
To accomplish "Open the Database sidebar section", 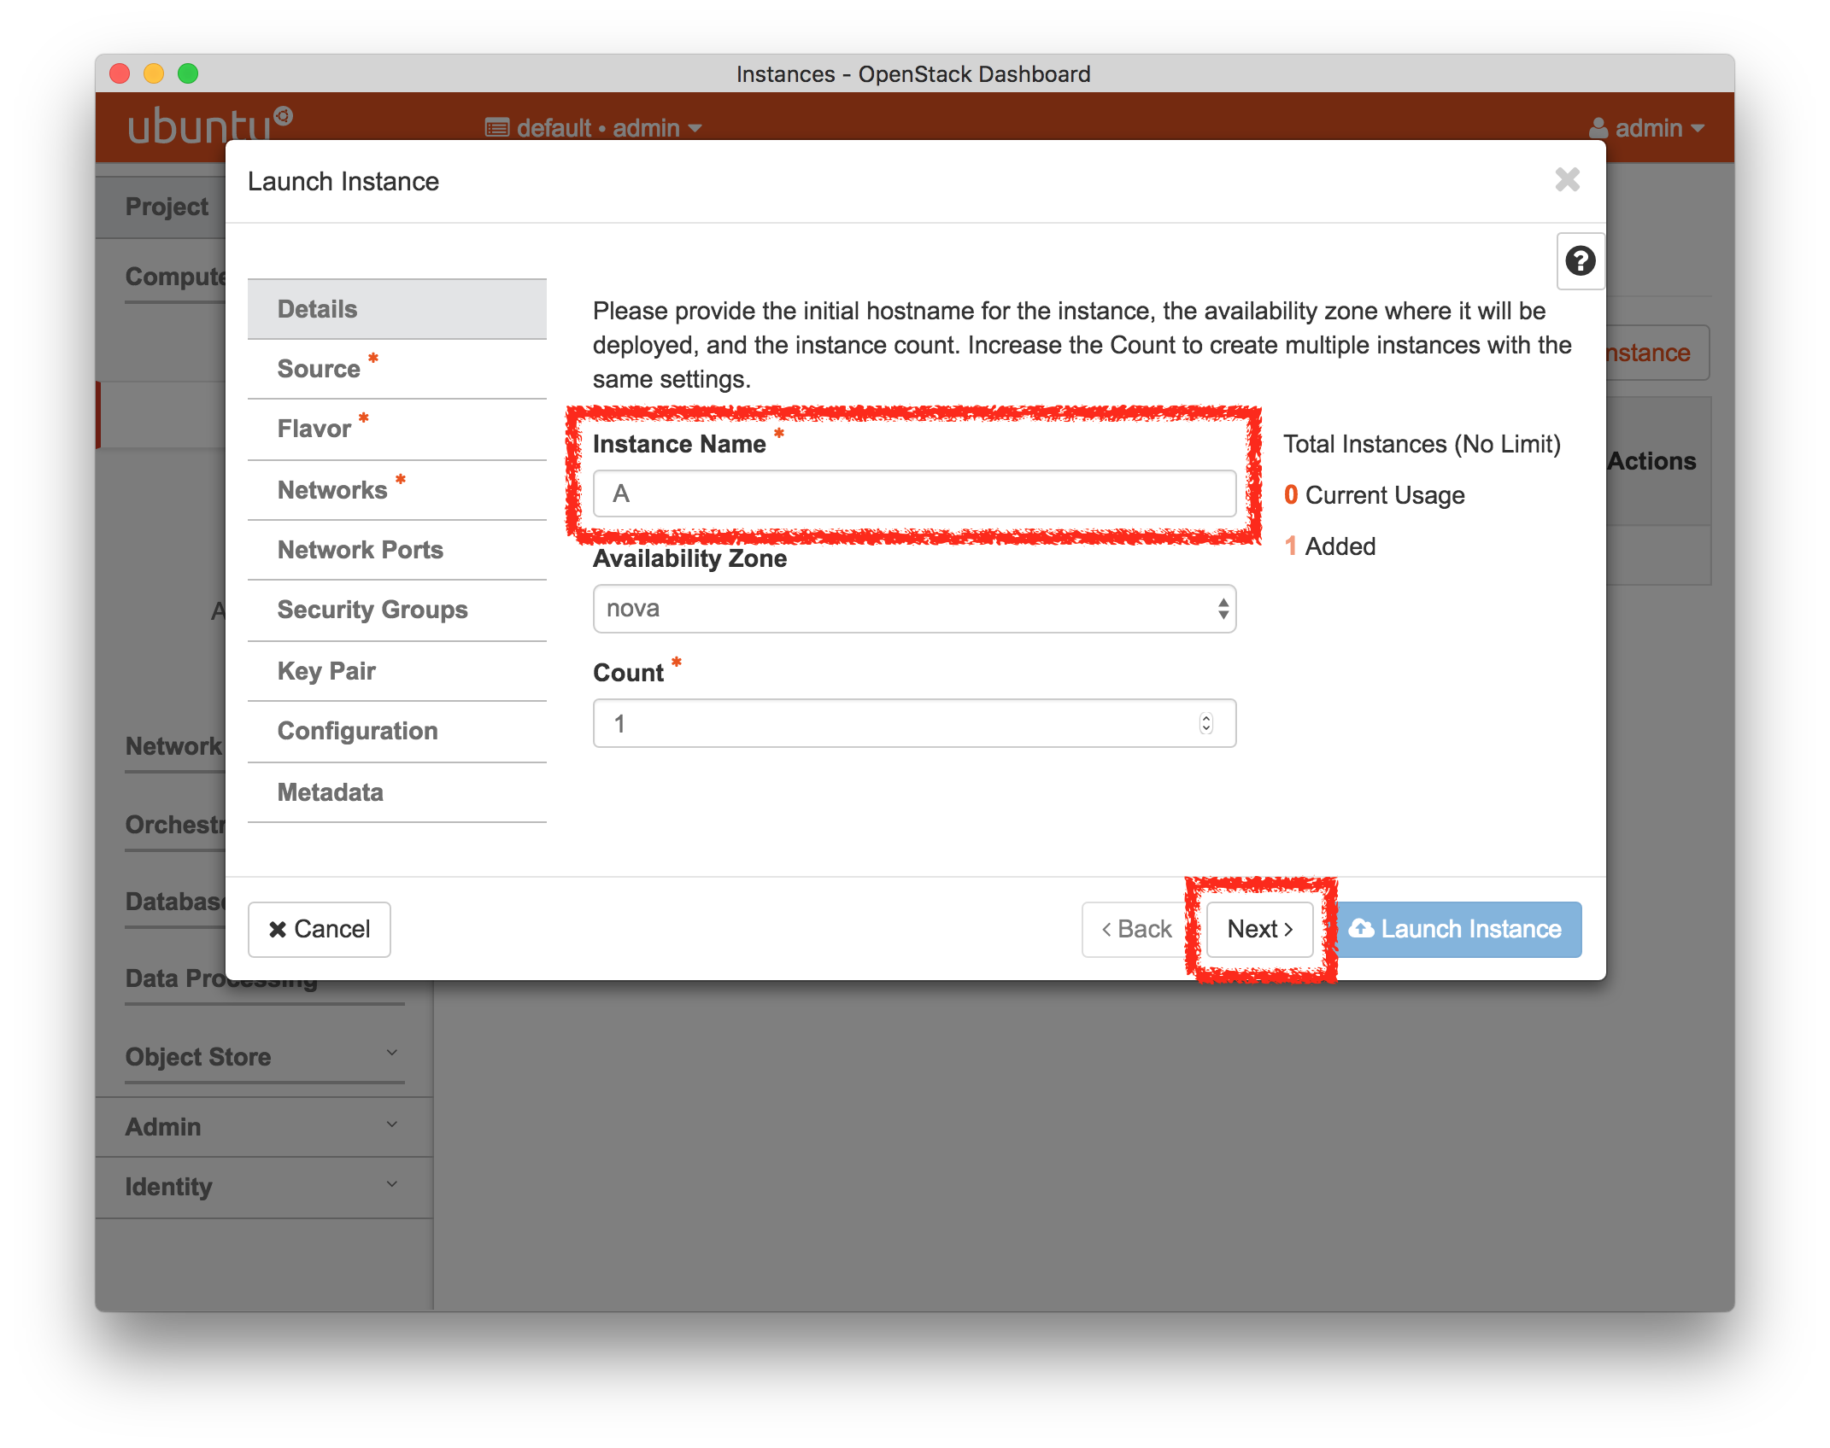I will [175, 902].
